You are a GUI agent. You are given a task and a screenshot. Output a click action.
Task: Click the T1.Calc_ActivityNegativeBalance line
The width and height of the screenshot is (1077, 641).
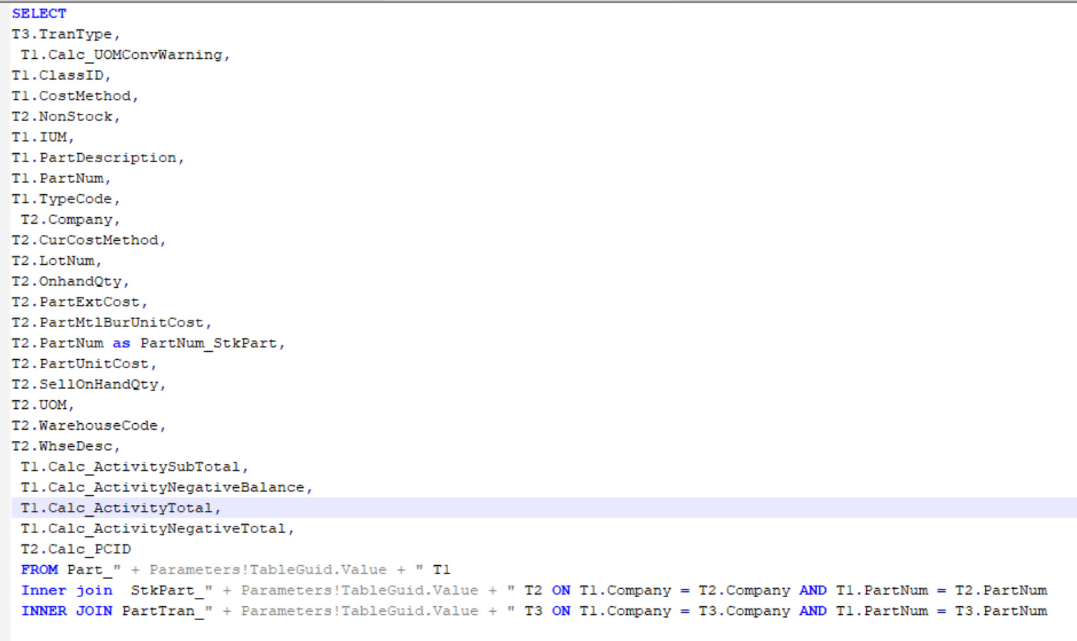(x=166, y=487)
